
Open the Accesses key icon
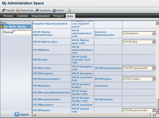point(37,10)
